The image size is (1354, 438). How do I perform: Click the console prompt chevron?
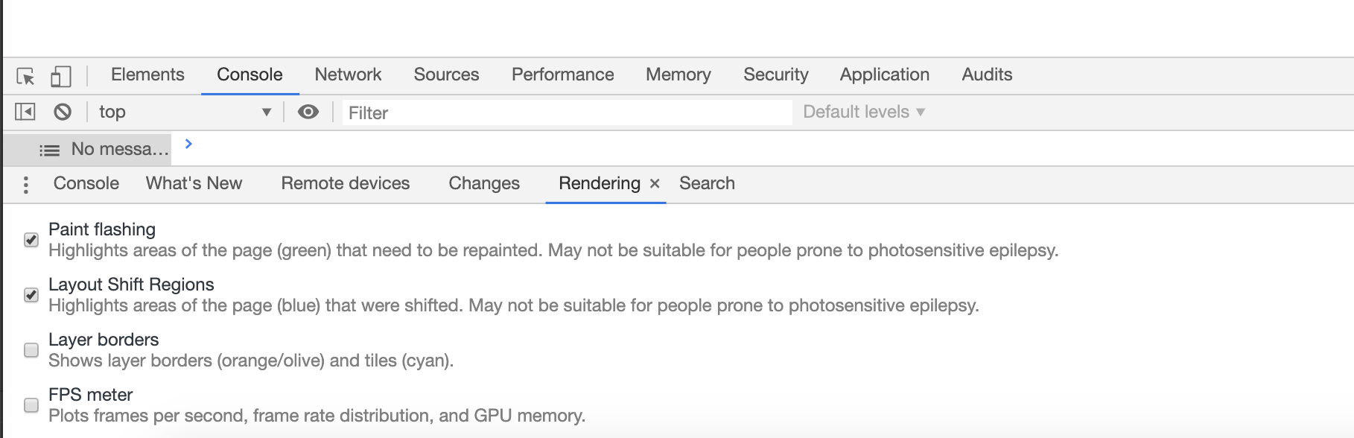[x=188, y=144]
